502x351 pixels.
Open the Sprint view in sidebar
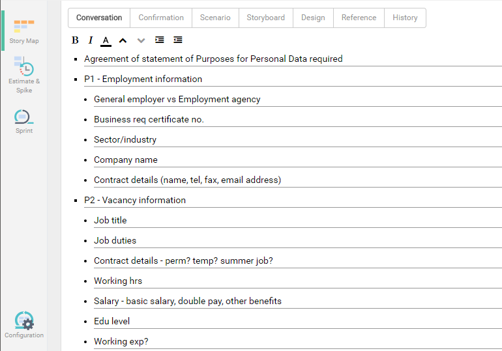click(24, 122)
